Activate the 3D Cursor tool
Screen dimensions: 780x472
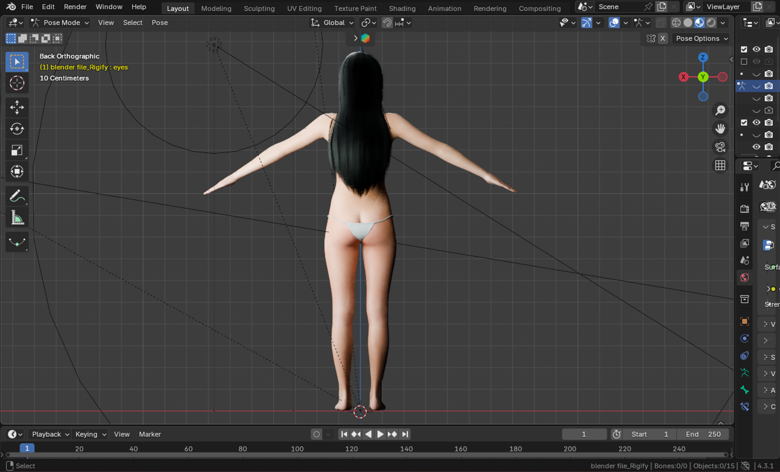coord(17,83)
